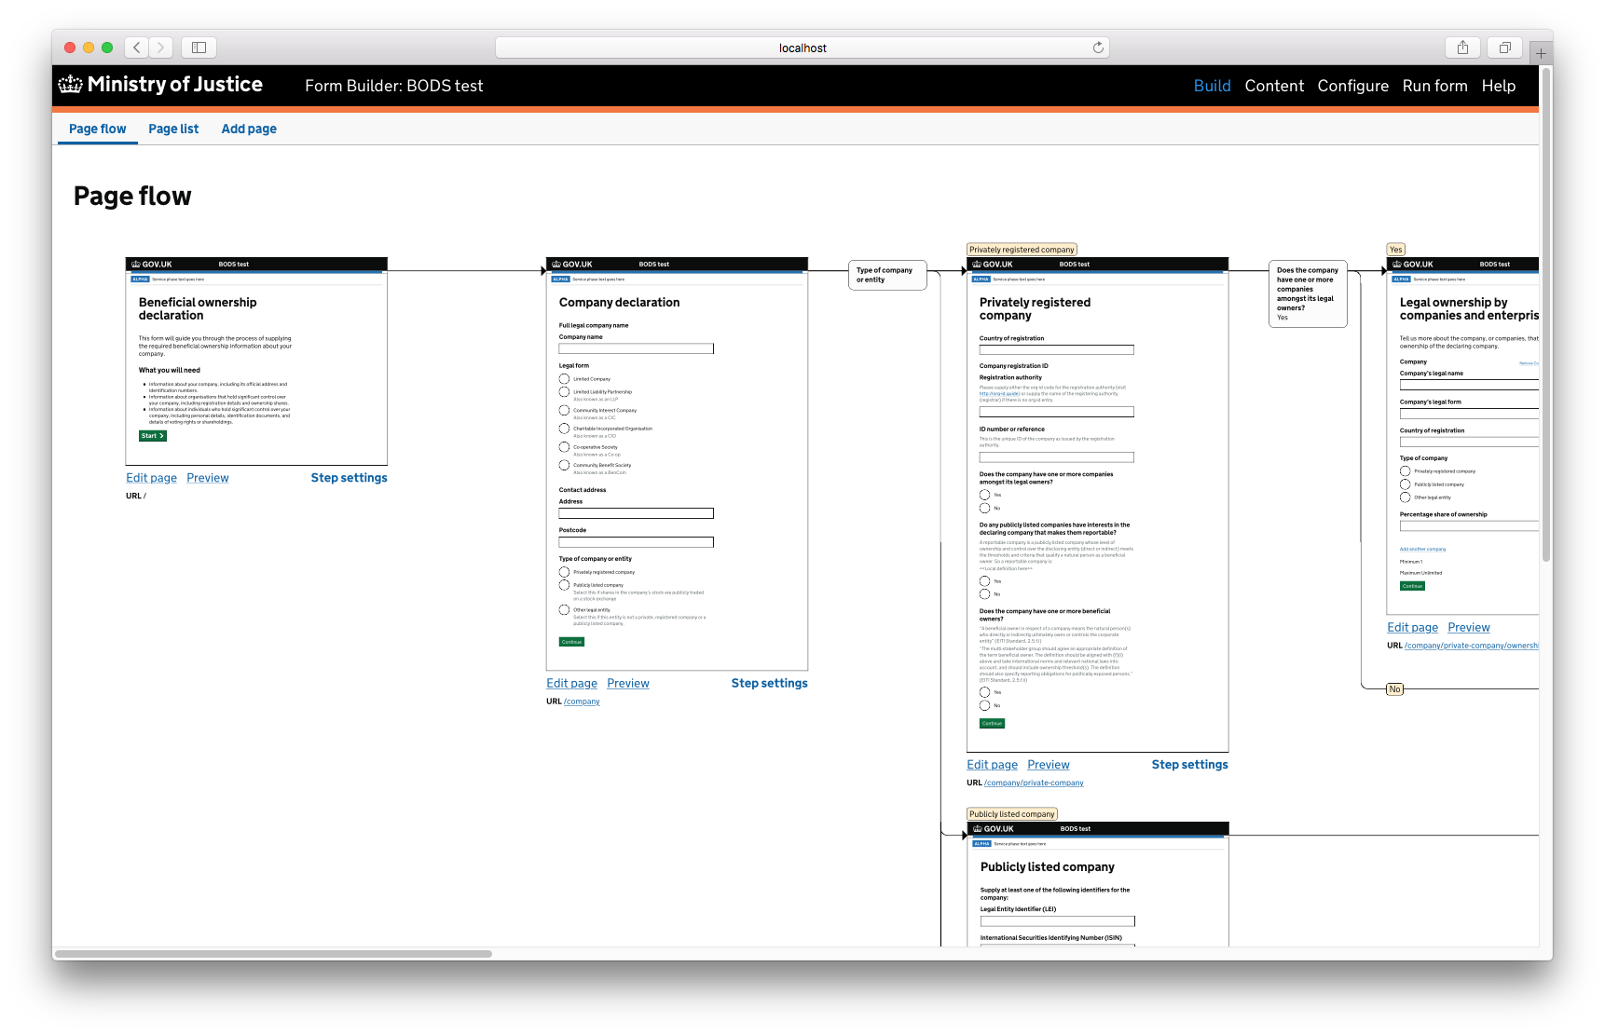
Task: Select Charitable Incorporated Organisation radio button
Action: tap(564, 429)
